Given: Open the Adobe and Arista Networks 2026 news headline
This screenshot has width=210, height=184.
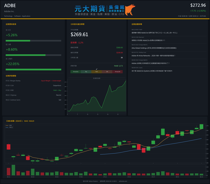Looking at the screenshot, I should (153, 56).
